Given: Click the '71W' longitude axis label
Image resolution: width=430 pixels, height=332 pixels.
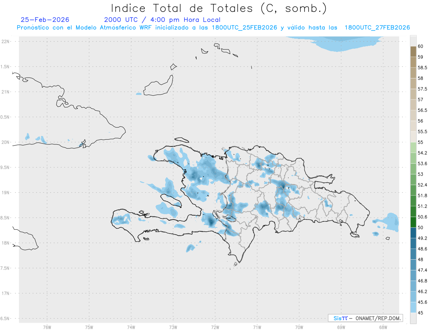Looking at the screenshot, I should [x=257, y=327].
